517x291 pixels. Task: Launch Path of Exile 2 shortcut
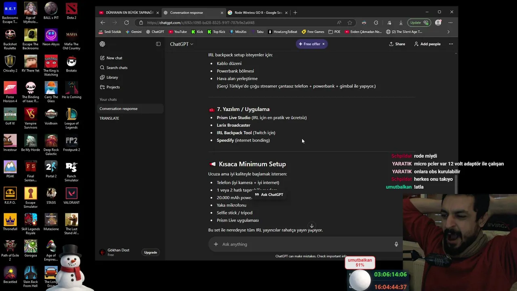coord(10,250)
